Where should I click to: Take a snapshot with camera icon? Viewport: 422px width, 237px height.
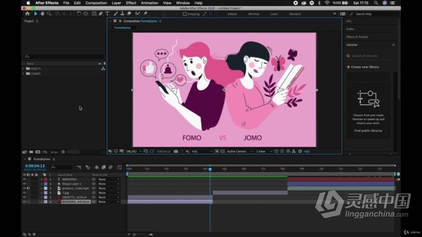click(176, 151)
